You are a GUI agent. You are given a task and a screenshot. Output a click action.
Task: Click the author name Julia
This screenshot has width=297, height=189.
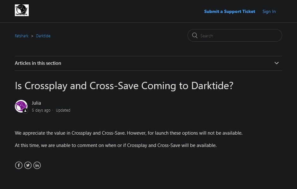coord(36,103)
